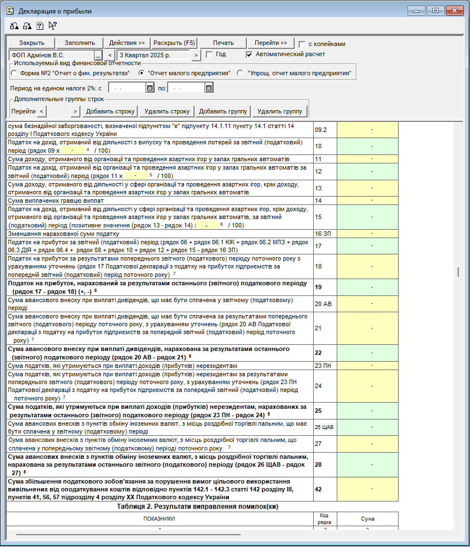Open calendar for the period end date

209,88
